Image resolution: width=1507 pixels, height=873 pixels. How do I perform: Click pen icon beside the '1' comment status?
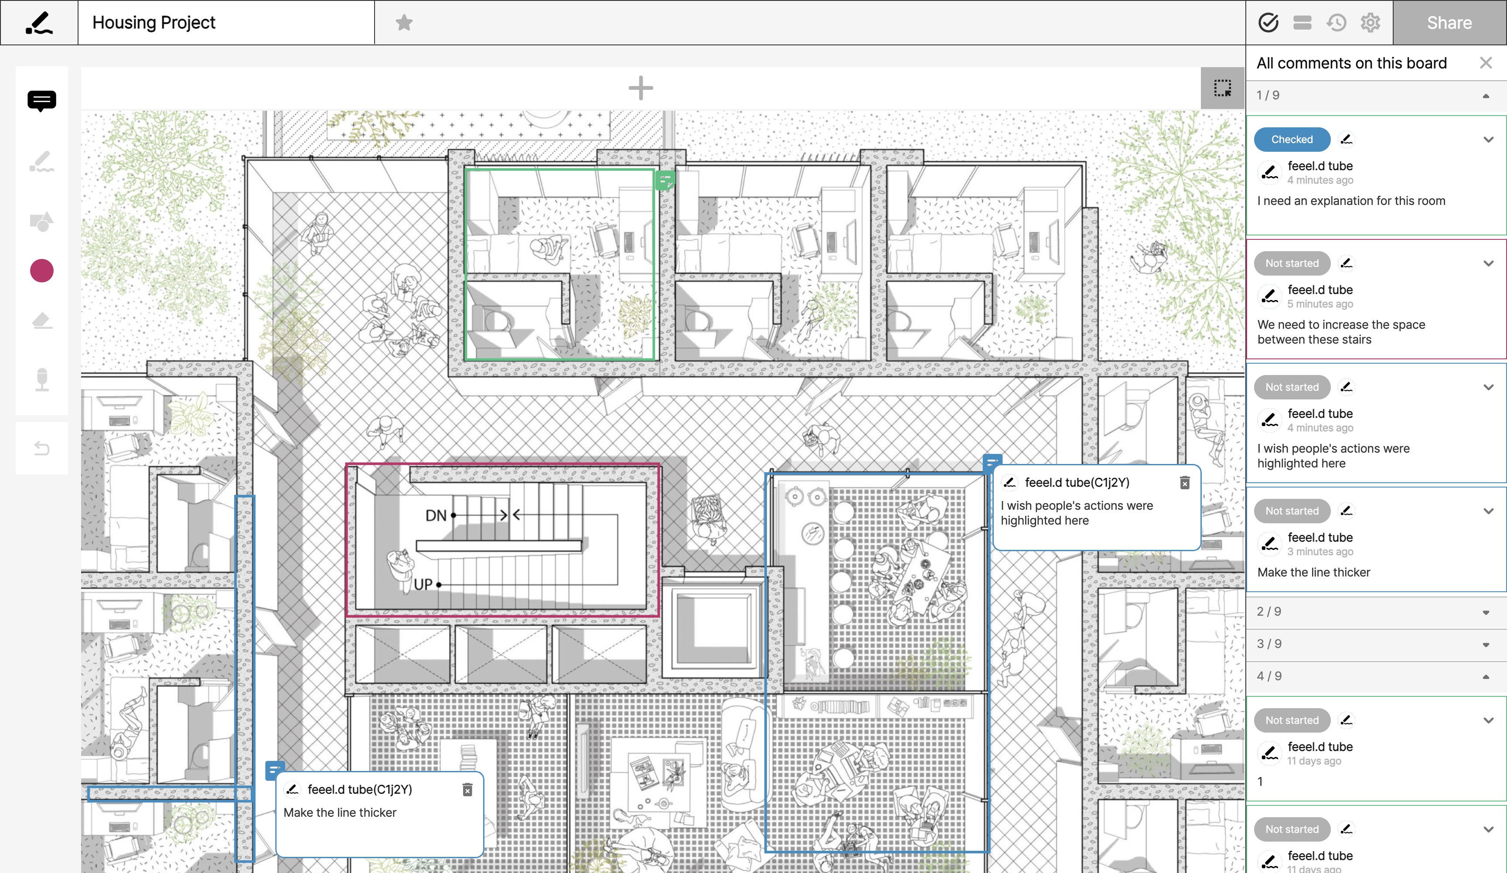pyautogui.click(x=1346, y=720)
